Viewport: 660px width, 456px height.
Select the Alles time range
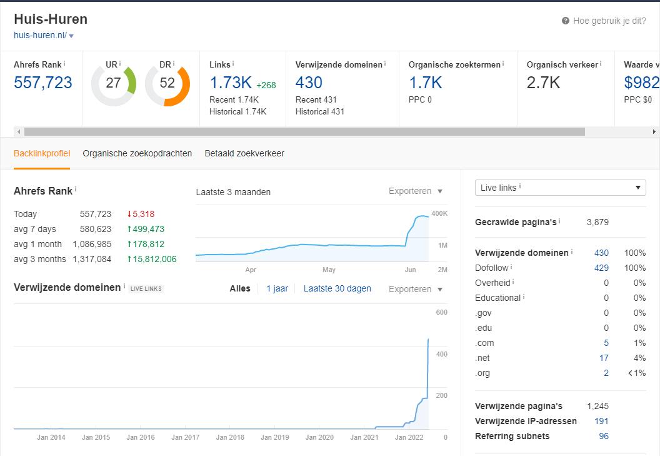[240, 289]
